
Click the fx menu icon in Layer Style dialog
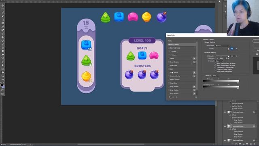pyautogui.click(x=170, y=97)
